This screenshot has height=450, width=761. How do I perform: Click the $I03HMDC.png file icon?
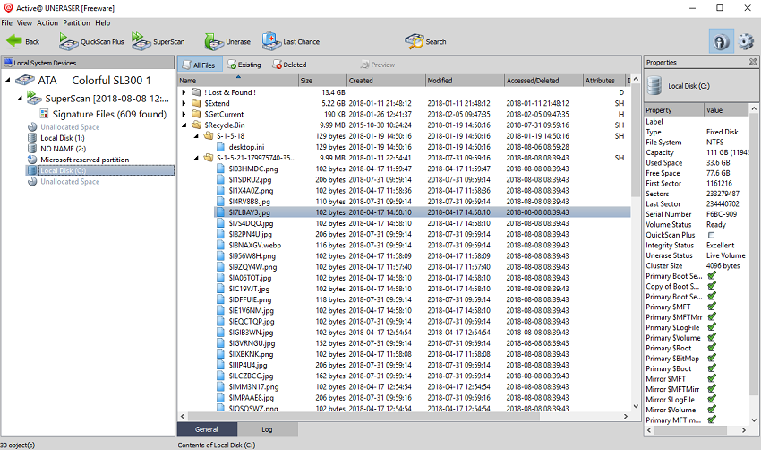[220, 169]
